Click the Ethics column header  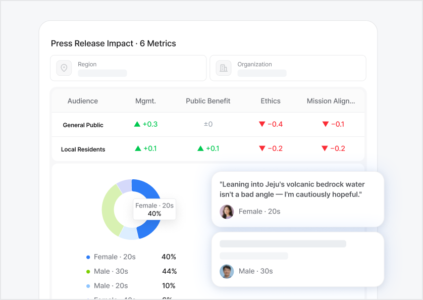click(271, 101)
